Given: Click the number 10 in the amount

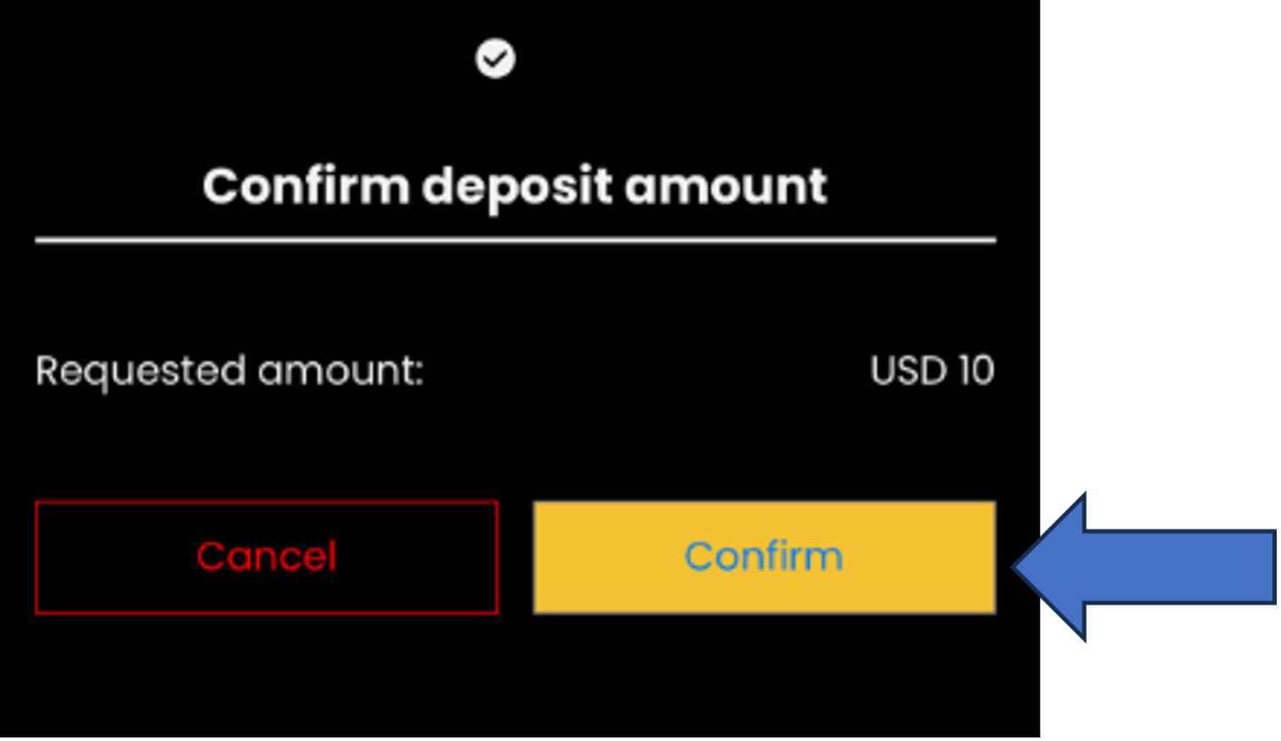Looking at the screenshot, I should click(976, 371).
